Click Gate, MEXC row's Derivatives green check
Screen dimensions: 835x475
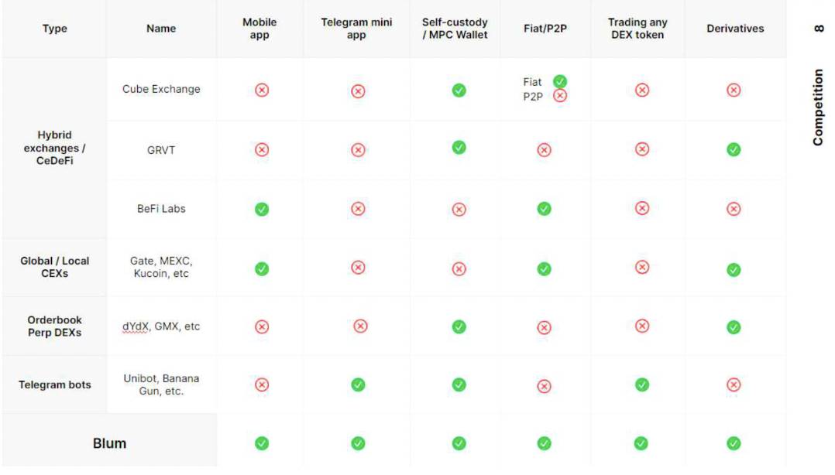click(734, 270)
